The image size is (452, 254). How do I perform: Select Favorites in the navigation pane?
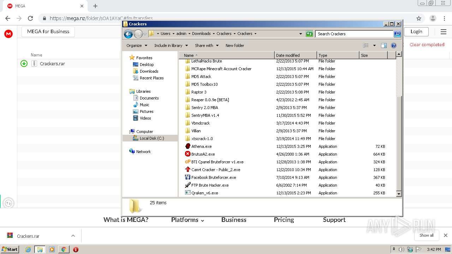point(144,58)
